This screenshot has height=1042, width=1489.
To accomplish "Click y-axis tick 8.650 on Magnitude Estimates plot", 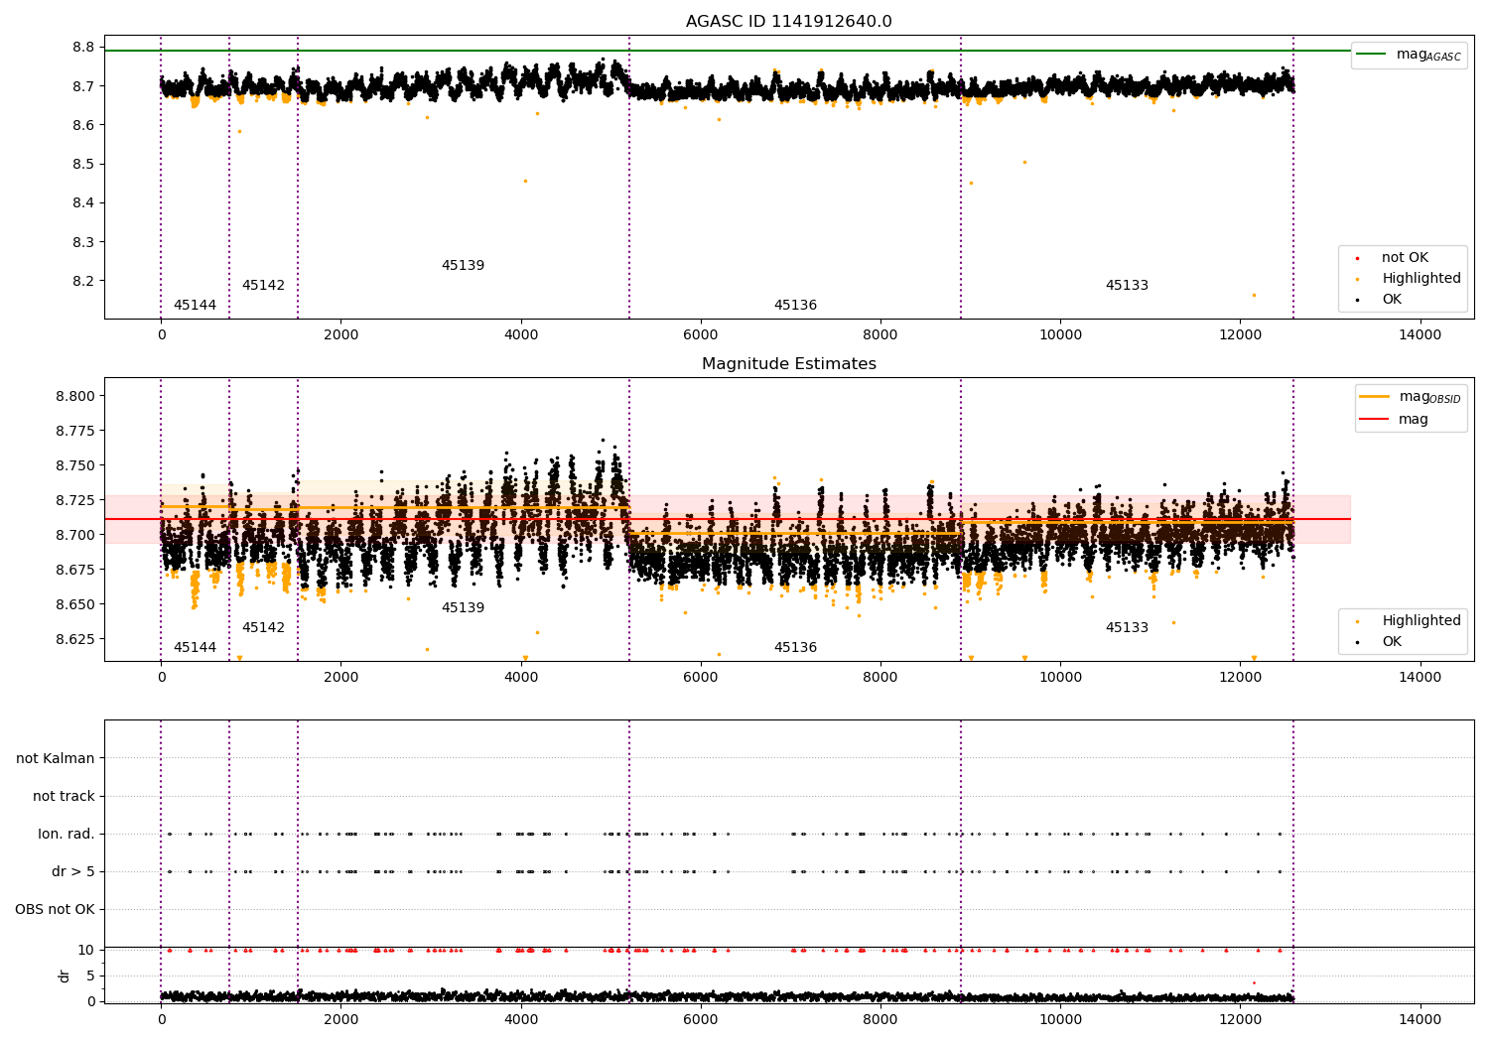I will (x=75, y=605).
